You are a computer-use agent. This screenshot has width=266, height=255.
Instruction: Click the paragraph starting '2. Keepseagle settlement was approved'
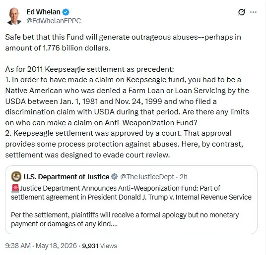point(124,144)
